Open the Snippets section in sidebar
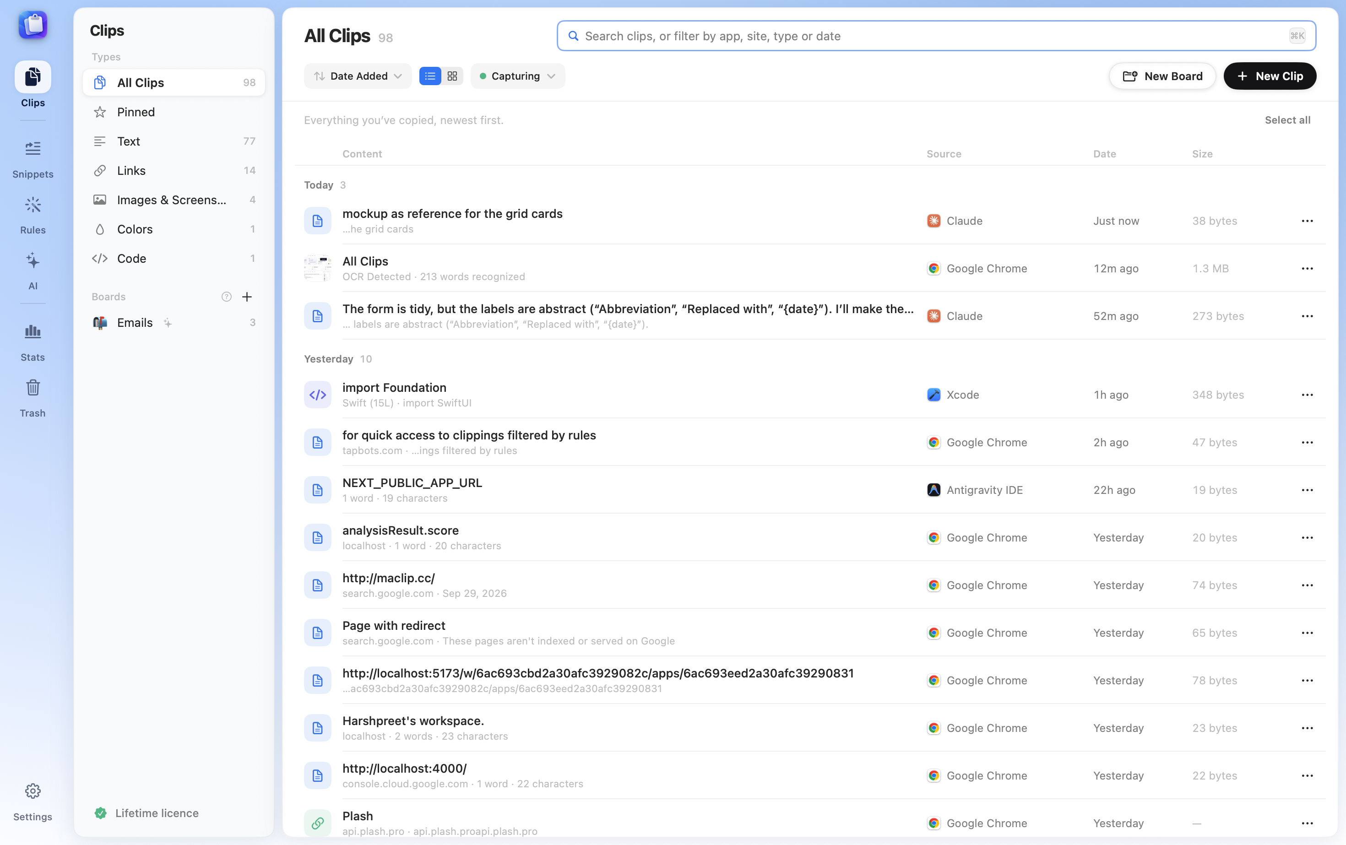Screen dimensions: 1346x845 click(x=33, y=159)
